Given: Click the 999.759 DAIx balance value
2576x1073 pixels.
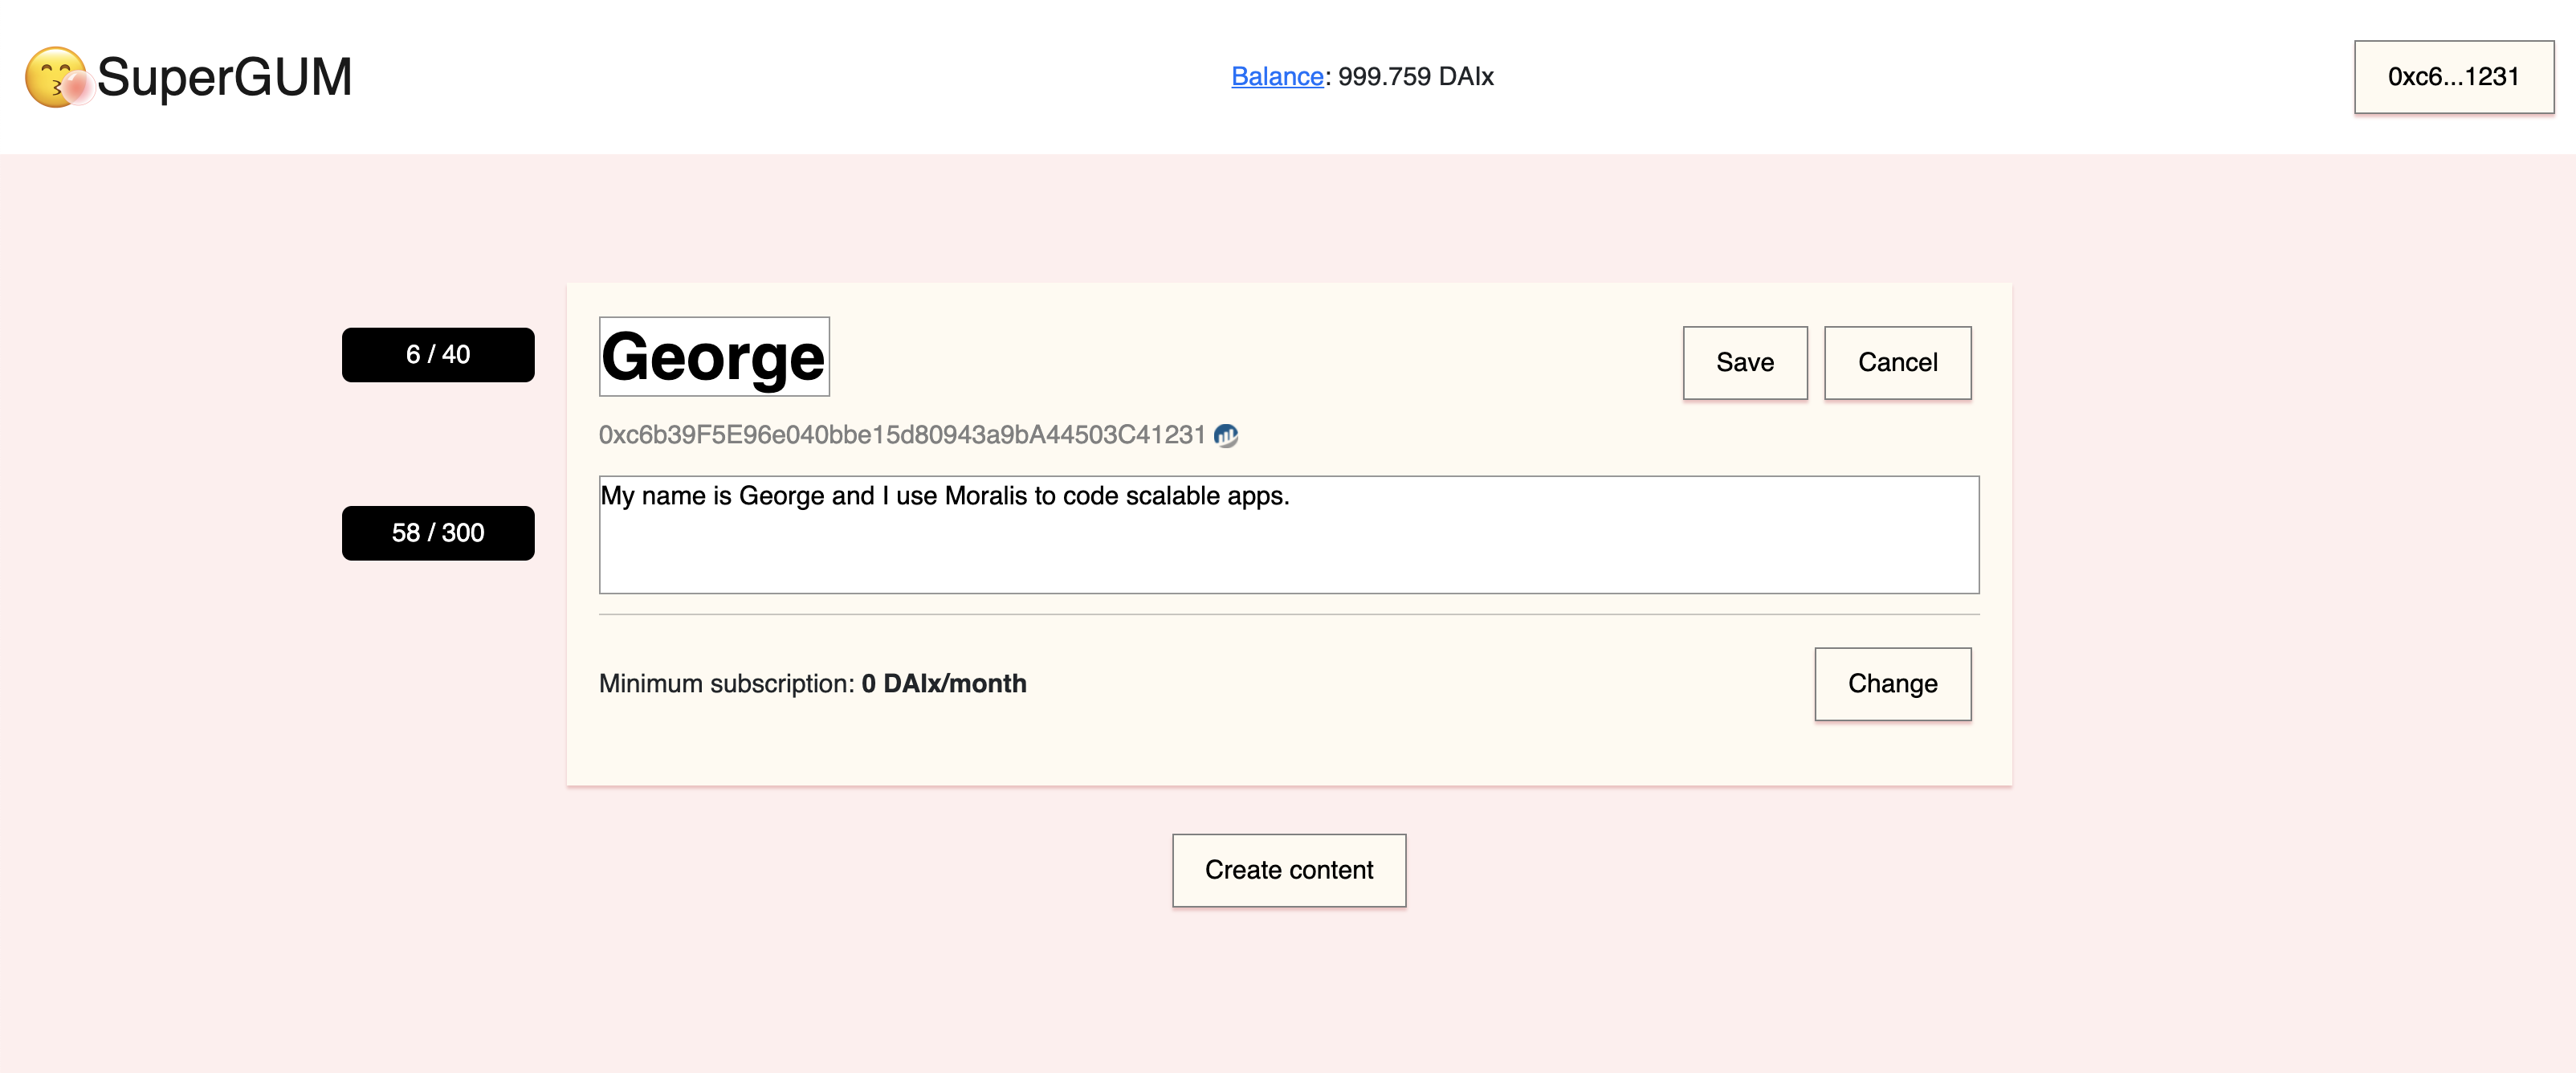Looking at the screenshot, I should [1415, 76].
